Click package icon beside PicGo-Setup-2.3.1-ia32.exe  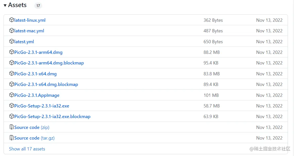(12, 106)
